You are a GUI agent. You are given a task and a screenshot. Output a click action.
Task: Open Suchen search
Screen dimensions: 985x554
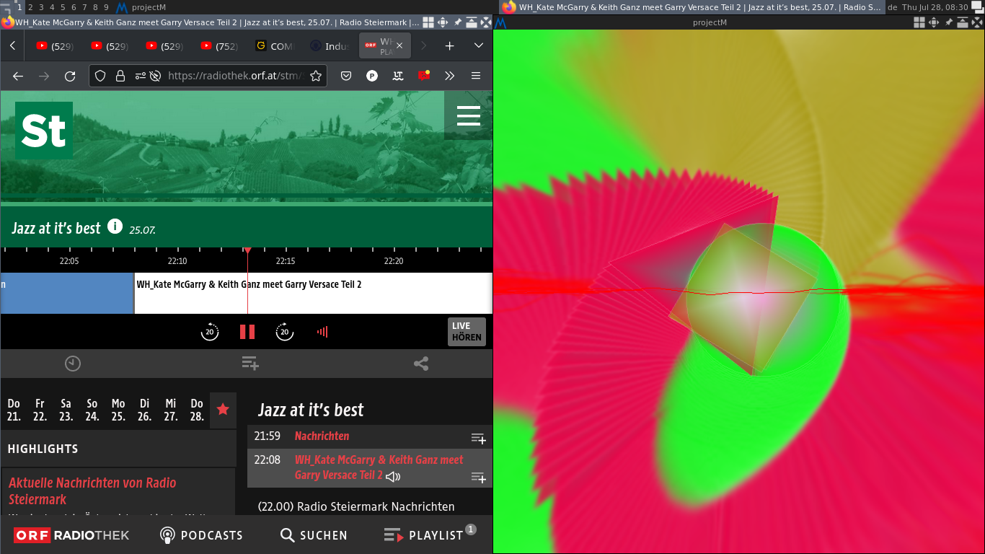coord(314,535)
